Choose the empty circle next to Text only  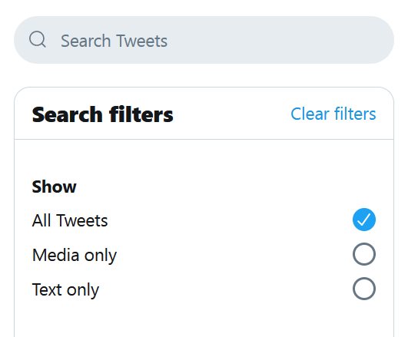coord(364,289)
